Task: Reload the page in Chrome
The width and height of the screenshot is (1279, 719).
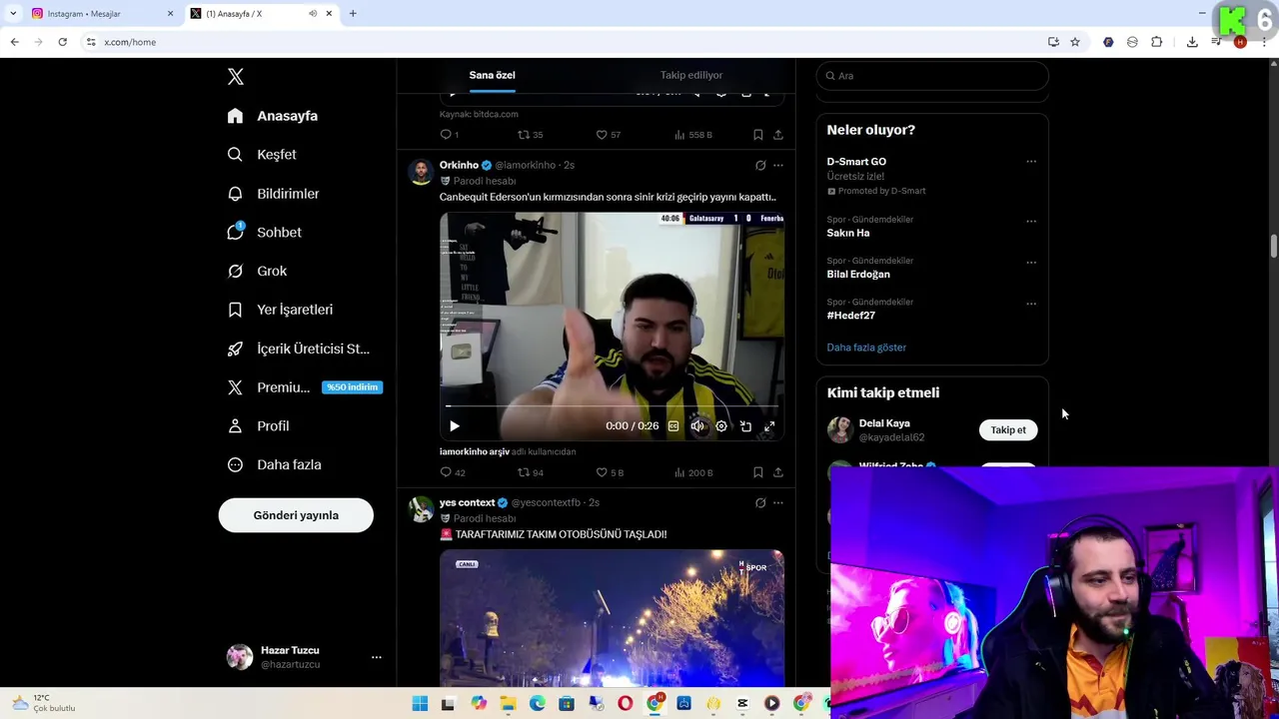Action: (62, 42)
